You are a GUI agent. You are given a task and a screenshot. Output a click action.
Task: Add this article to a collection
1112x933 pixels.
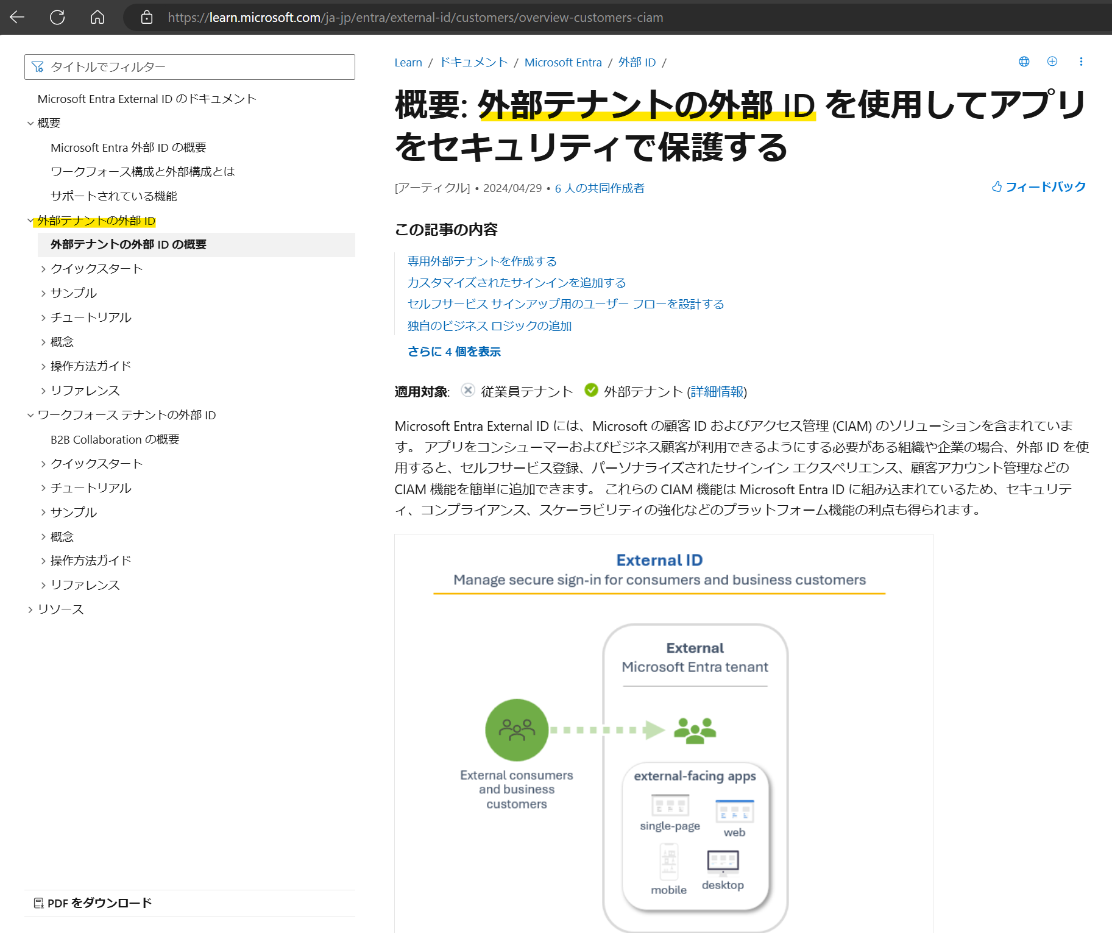tap(1052, 62)
